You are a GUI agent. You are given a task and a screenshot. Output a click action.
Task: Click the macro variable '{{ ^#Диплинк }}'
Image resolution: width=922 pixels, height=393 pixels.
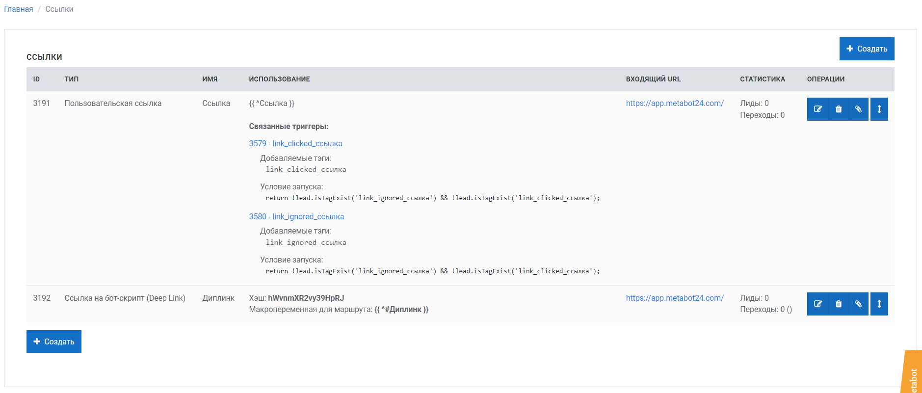click(401, 309)
